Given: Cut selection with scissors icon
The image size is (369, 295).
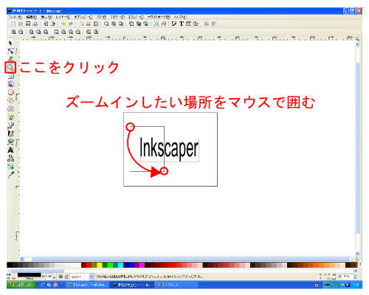Looking at the screenshot, I should pyautogui.click(x=89, y=24).
